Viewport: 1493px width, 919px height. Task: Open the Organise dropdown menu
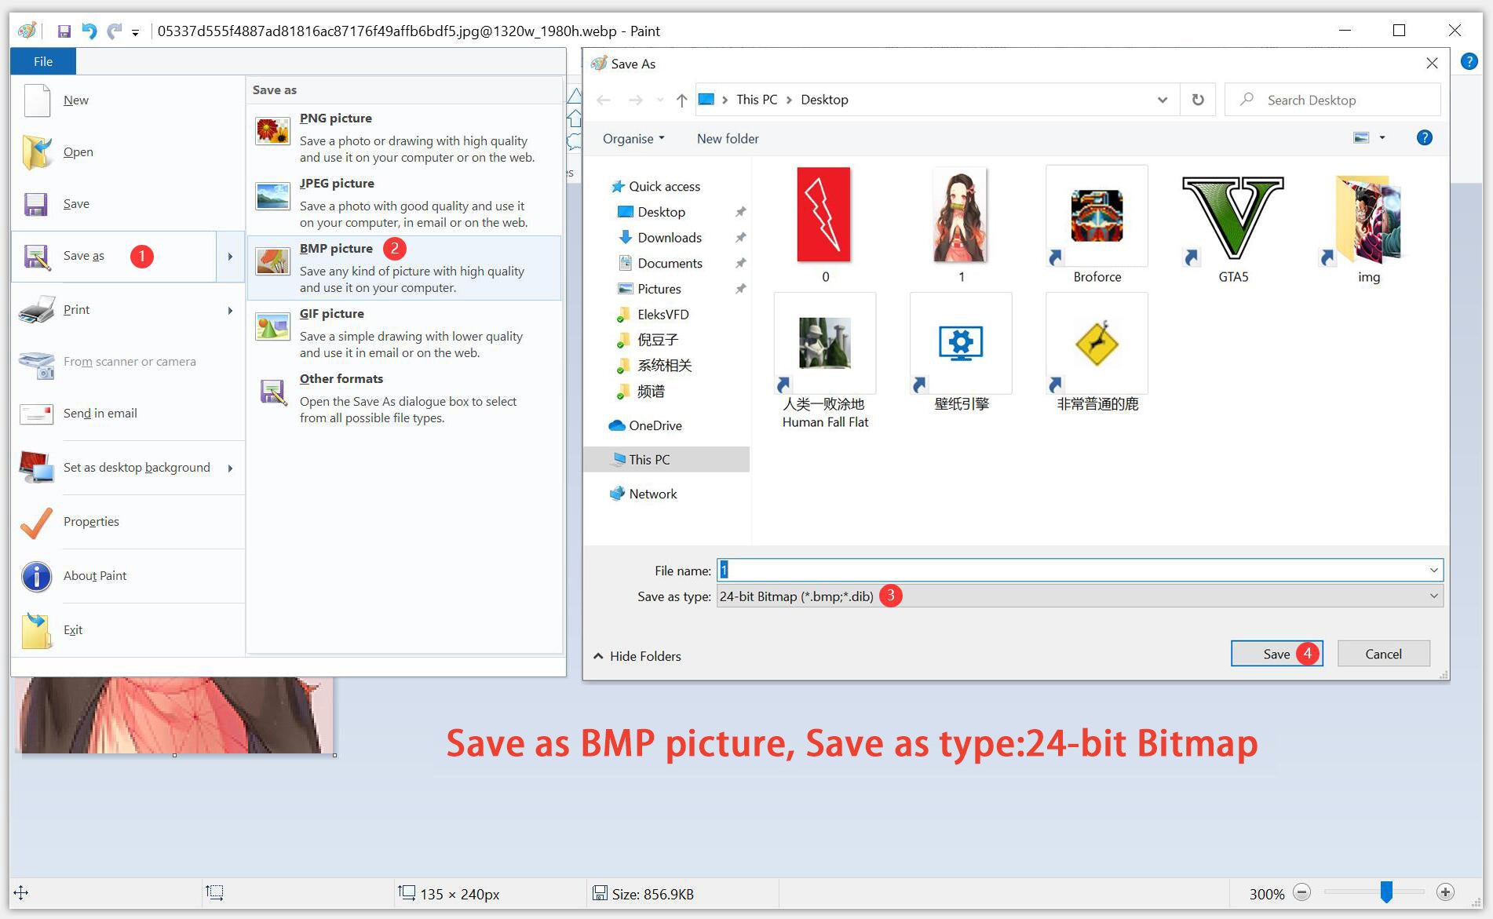(633, 139)
